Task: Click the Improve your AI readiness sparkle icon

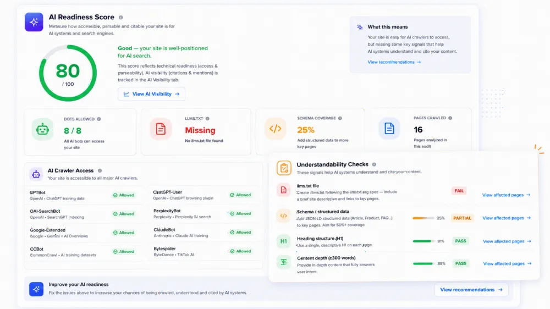Action: pos(36,289)
